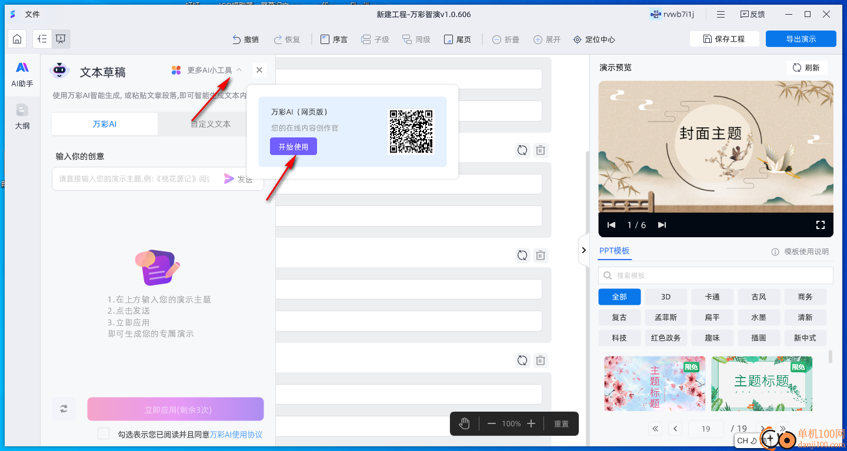Filter templates by 水墨
847x451 pixels.
pos(759,317)
